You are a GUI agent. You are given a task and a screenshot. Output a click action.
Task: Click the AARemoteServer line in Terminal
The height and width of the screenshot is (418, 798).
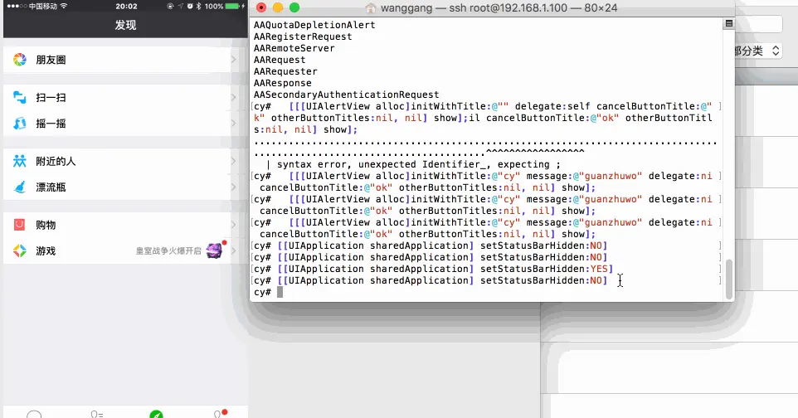[294, 48]
